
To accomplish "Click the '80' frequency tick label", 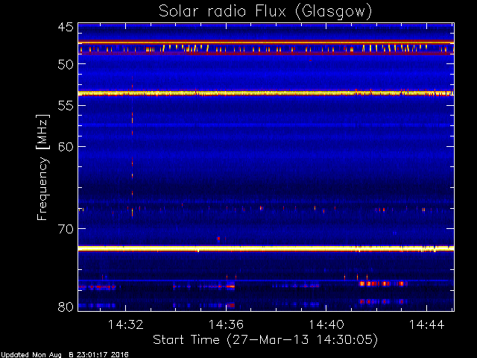I will pyautogui.click(x=66, y=307).
